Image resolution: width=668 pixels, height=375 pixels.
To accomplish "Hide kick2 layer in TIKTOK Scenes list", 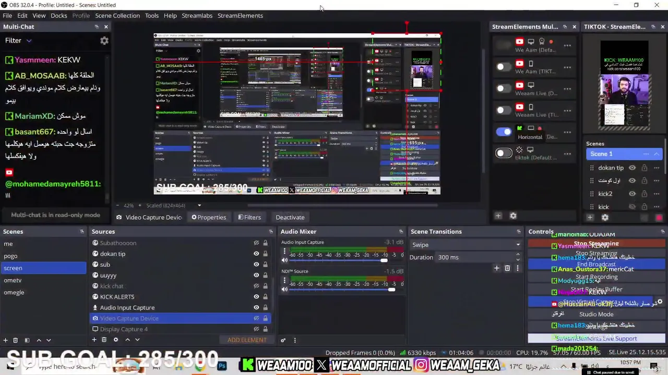I will pyautogui.click(x=632, y=194).
